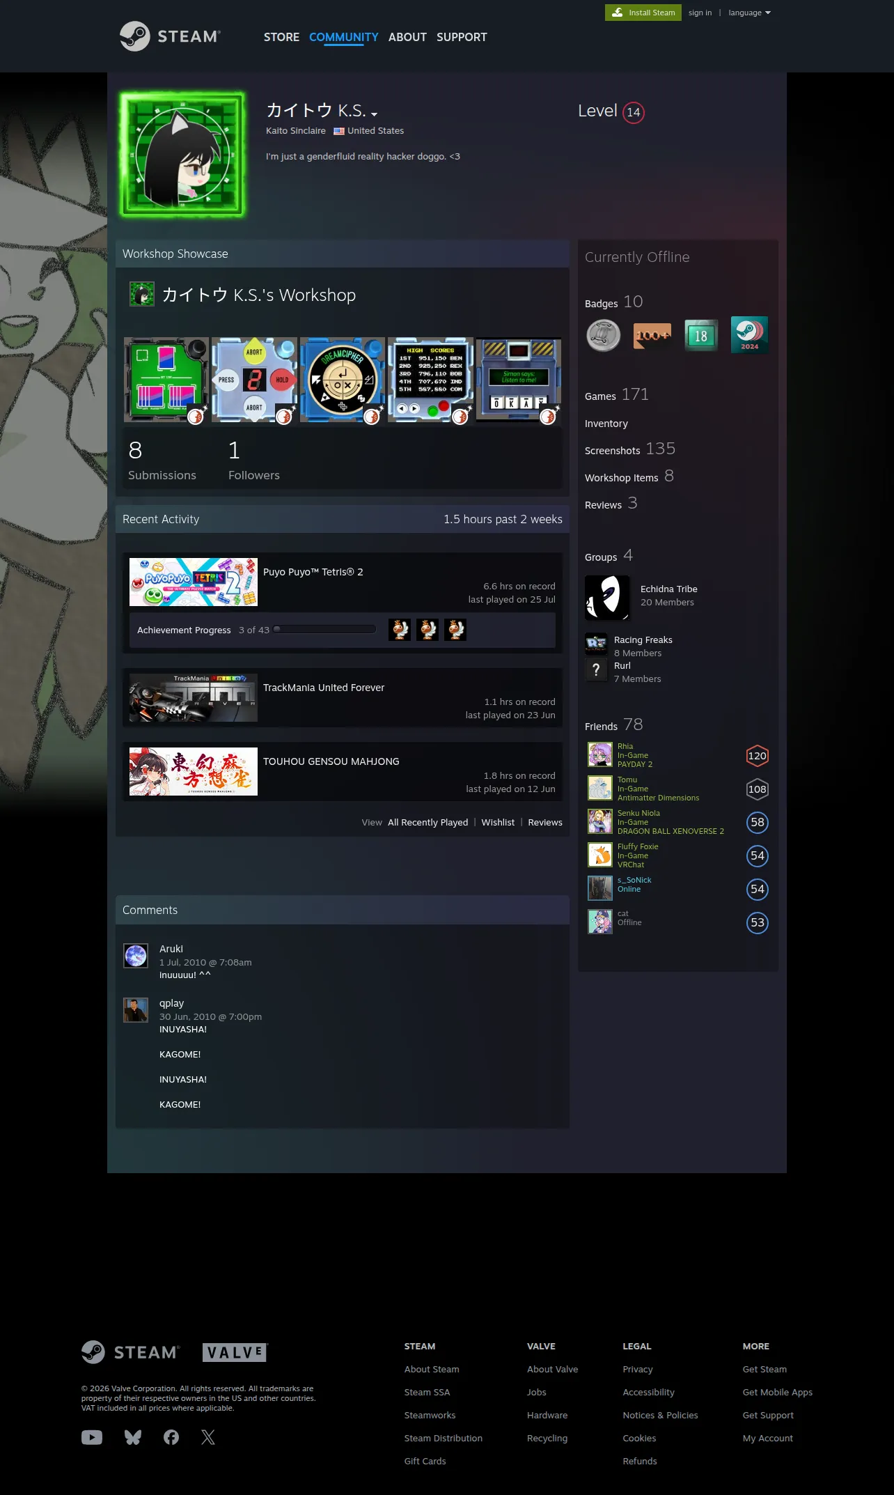Open the 18 years of service badge

pyautogui.click(x=701, y=335)
